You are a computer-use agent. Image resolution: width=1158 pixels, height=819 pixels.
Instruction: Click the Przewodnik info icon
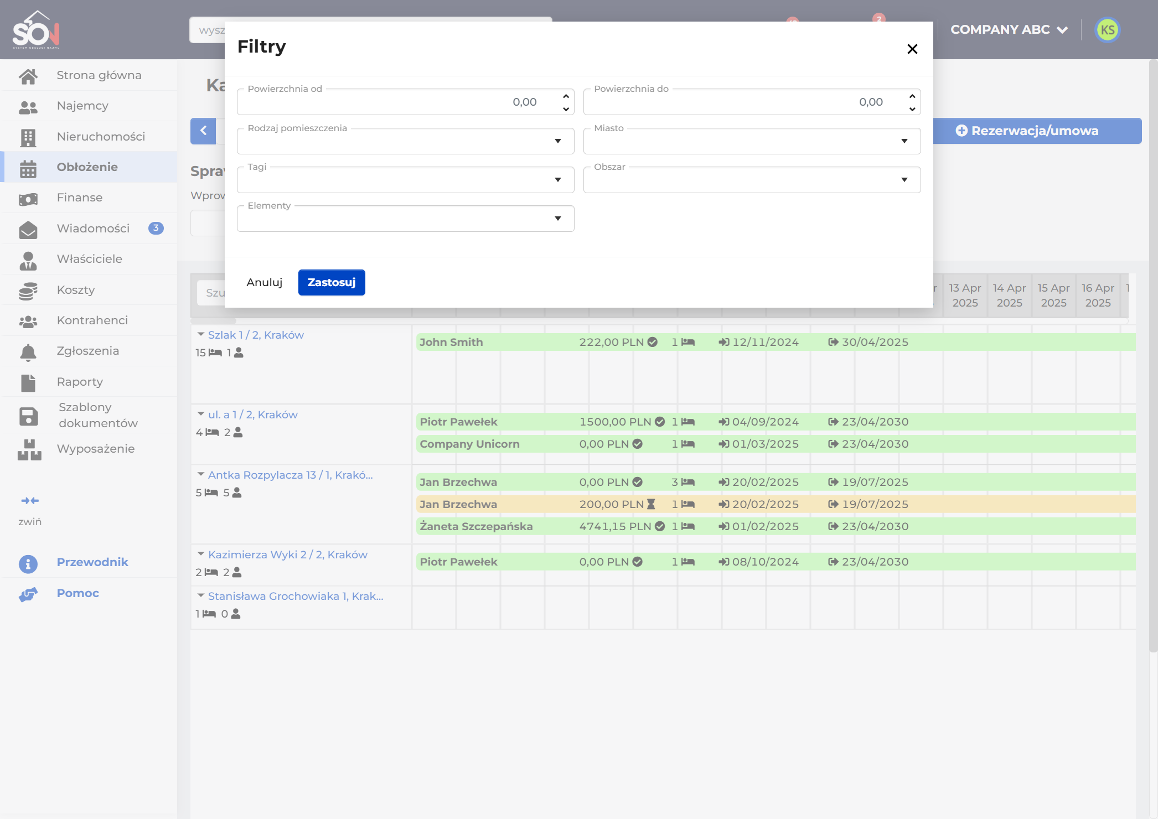pyautogui.click(x=28, y=564)
